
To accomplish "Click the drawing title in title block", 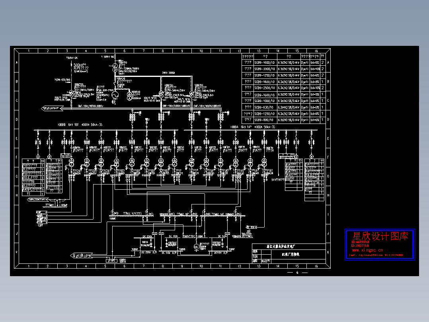I will pos(291,255).
